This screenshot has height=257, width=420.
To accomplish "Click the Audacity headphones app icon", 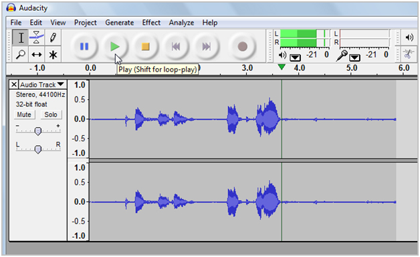I will [11, 8].
